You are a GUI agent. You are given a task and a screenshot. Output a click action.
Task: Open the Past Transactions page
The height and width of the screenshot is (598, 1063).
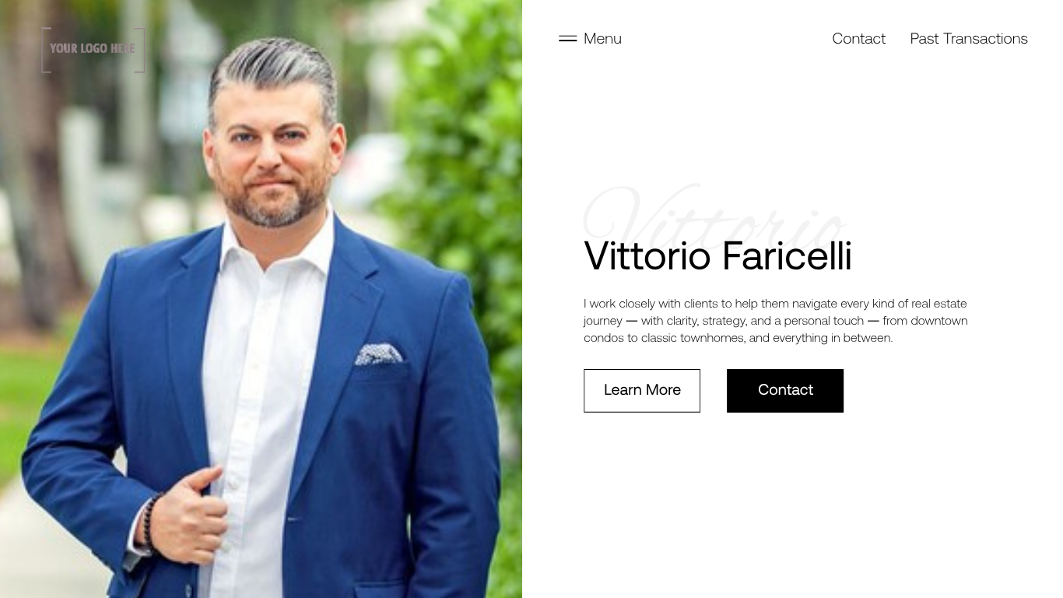pos(969,38)
